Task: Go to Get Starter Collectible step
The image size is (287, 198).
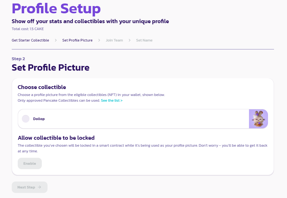Action: [30, 40]
